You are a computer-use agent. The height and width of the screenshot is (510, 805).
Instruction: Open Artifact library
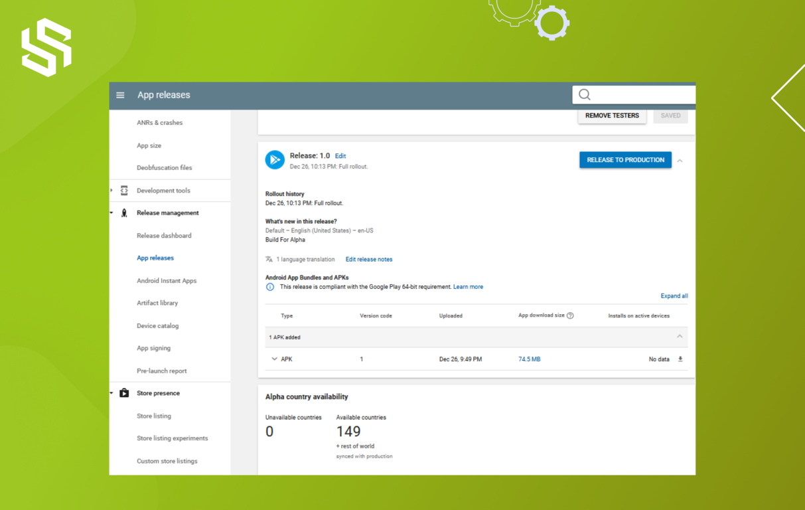click(157, 303)
